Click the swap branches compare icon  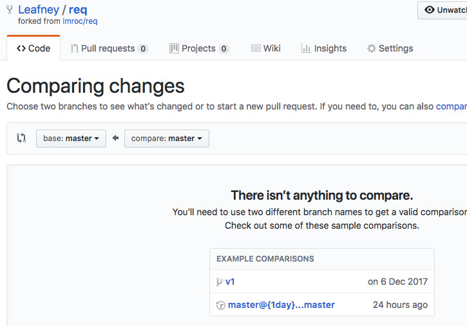coord(21,138)
